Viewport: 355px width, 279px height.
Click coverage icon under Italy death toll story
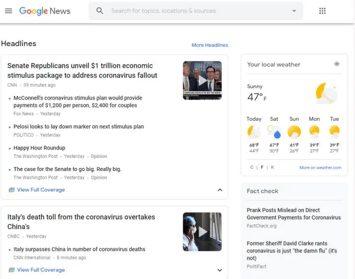pos(11,270)
